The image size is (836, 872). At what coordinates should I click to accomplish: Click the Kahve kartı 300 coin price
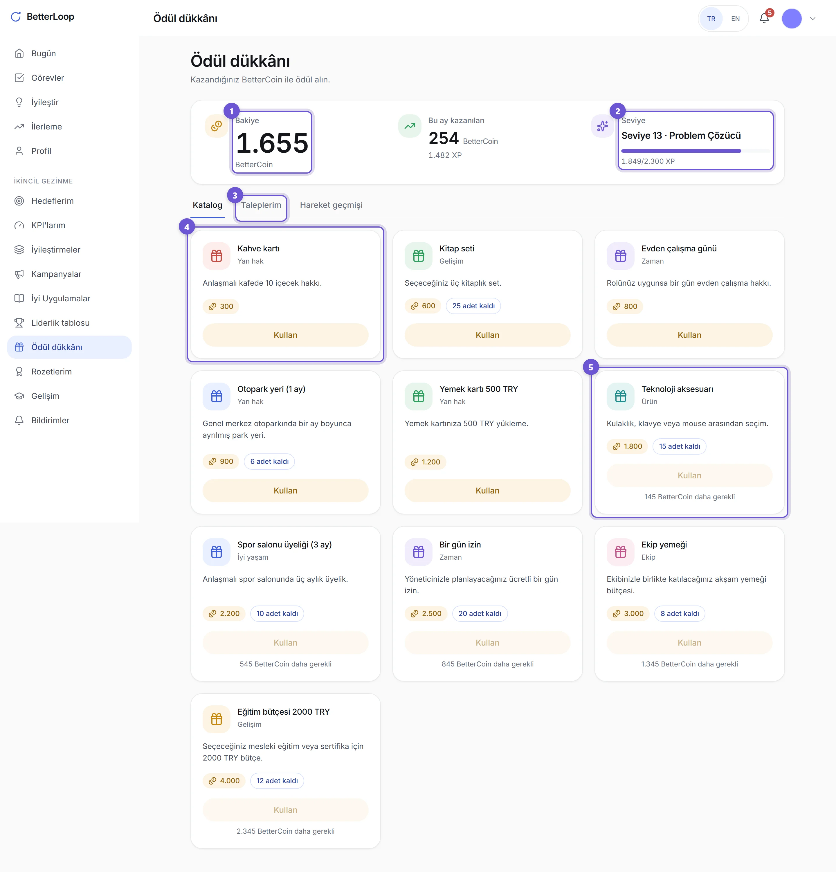[221, 307]
